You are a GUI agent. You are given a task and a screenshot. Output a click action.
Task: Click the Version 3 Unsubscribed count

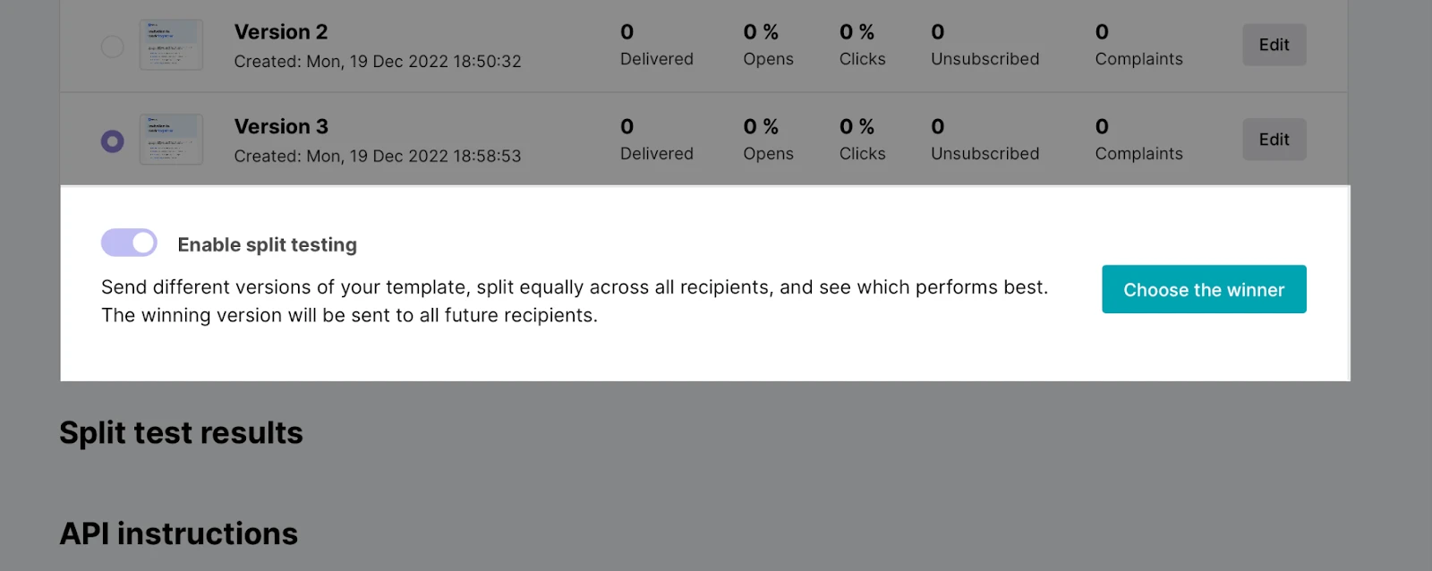pyautogui.click(x=938, y=127)
